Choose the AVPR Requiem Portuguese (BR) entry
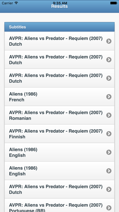Viewport: 119px width, 212px height. 59,205
